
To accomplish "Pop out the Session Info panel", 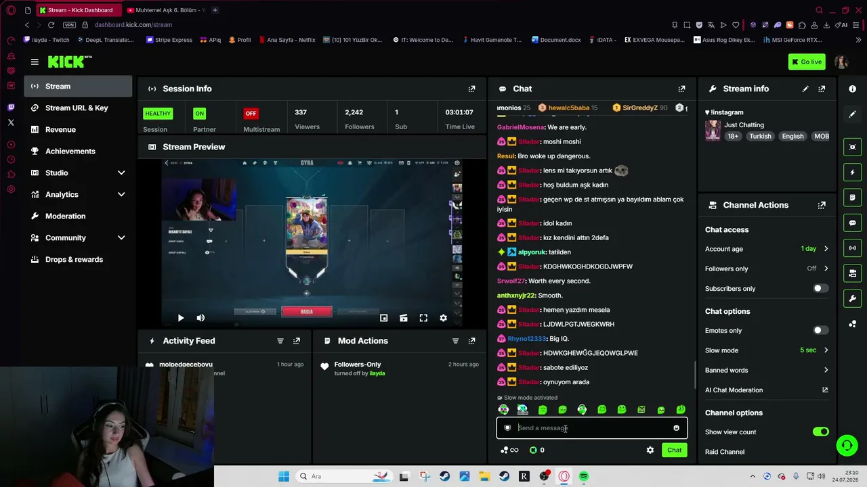I will point(471,89).
